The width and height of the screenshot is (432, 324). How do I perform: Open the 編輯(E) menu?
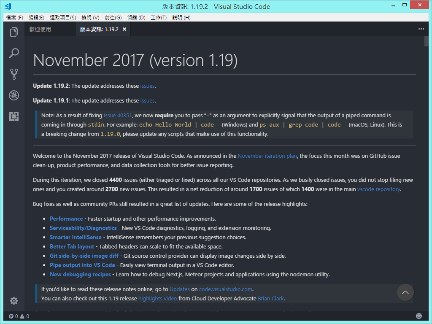(x=36, y=18)
